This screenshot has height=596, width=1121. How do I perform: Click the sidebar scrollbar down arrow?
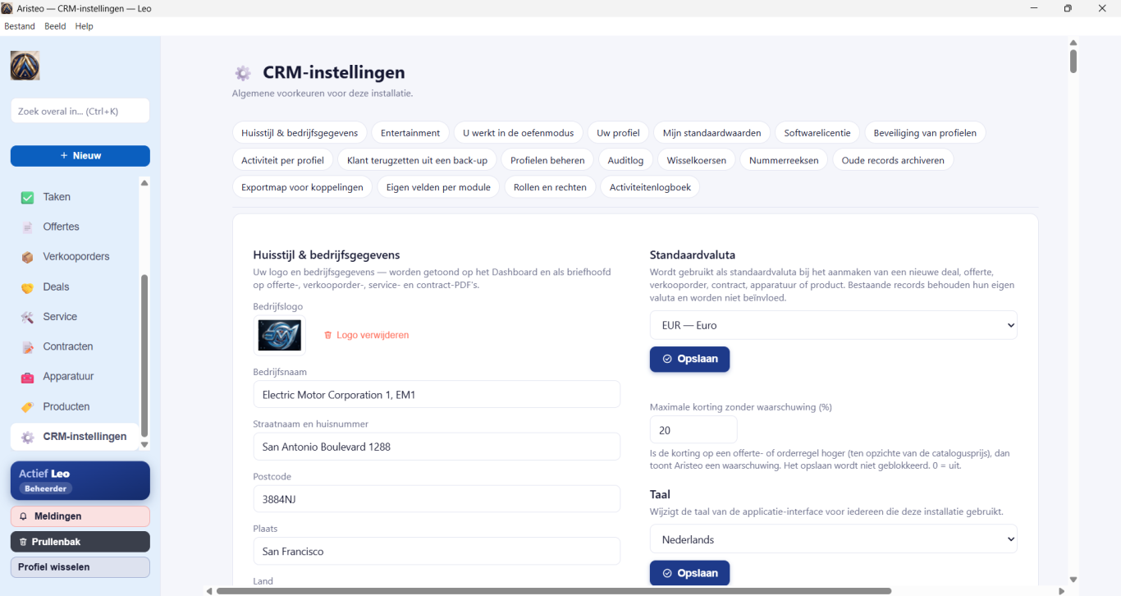pos(144,445)
